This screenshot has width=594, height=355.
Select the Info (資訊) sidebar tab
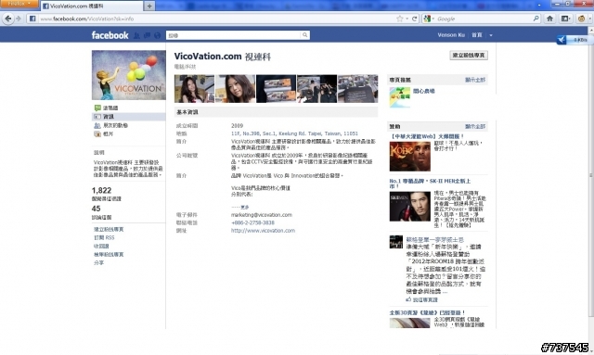(x=129, y=117)
